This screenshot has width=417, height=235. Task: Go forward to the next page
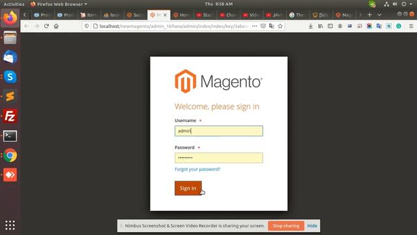click(36, 26)
